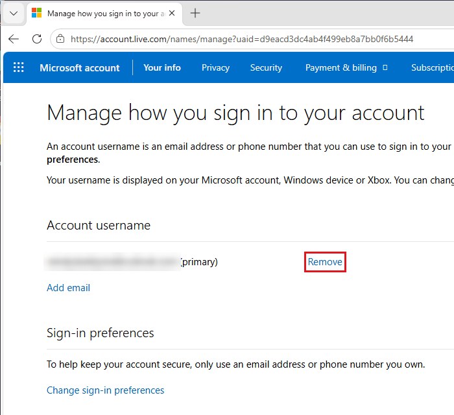454x415 pixels.
Task: Expand the Payment & billing menu
Action: click(346, 67)
